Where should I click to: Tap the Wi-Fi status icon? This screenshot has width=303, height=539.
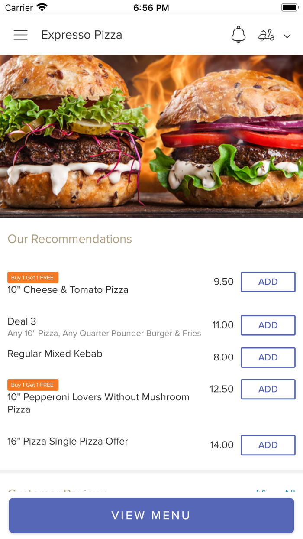(42, 7)
